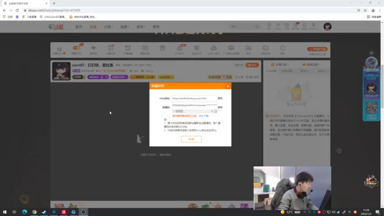The width and height of the screenshot is (384, 216).
Task: Open the user avatar in header
Action: point(327,26)
